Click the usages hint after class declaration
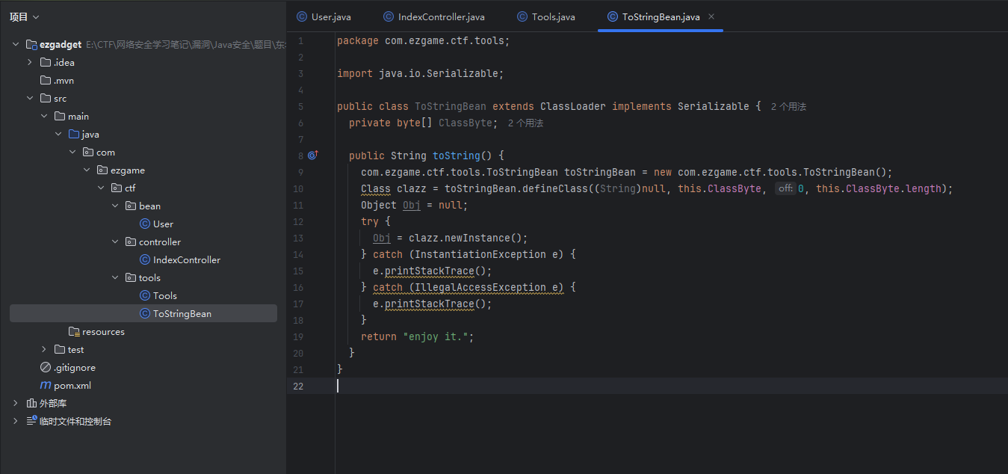Viewport: 1008px width, 474px height. click(x=788, y=107)
